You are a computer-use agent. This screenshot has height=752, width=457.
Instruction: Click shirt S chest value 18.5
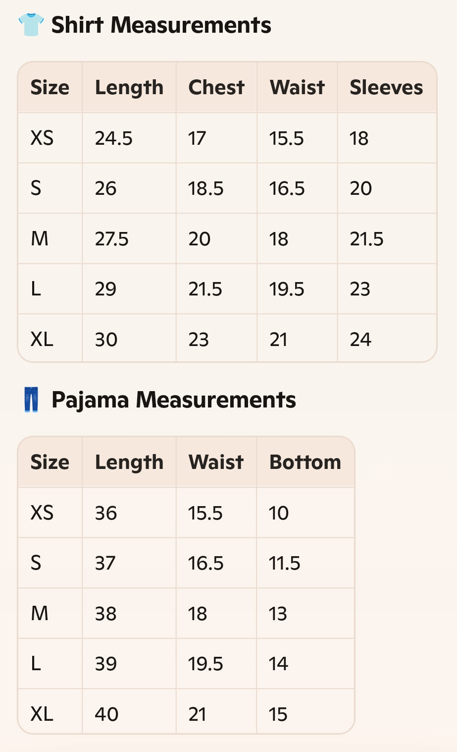pyautogui.click(x=206, y=189)
